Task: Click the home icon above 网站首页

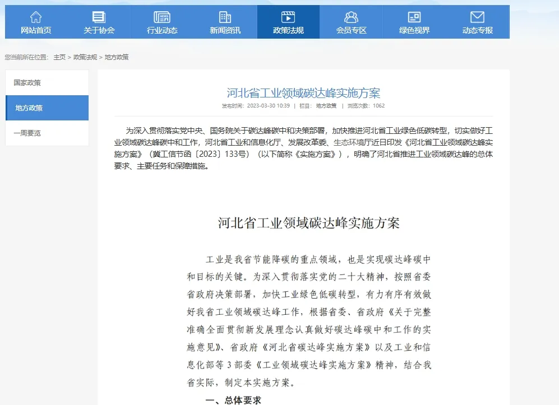Action: 36,17
